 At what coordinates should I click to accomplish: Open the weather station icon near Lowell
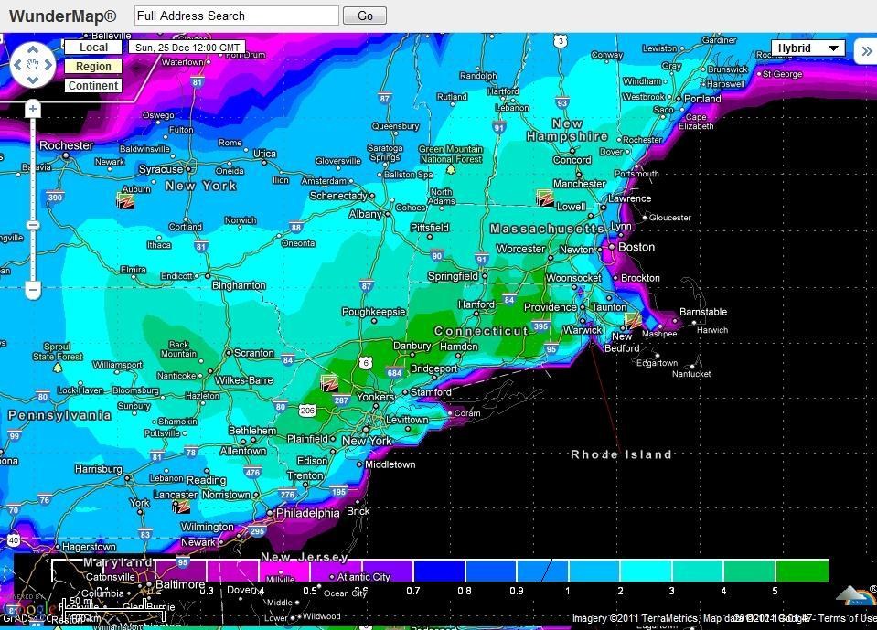(x=545, y=198)
